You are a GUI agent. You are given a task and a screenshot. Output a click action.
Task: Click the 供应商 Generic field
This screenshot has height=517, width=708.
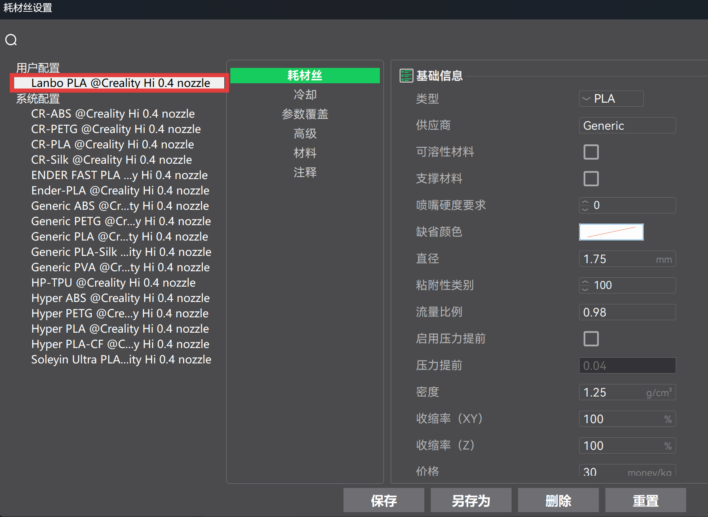(627, 125)
